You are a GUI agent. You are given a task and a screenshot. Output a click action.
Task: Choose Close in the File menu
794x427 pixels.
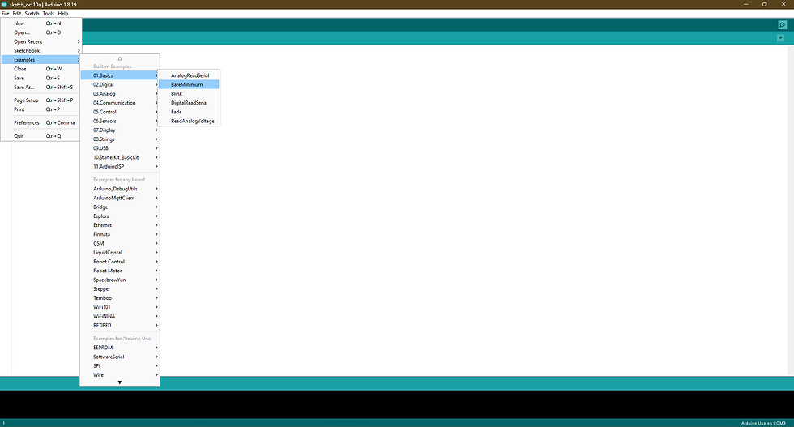[41, 69]
